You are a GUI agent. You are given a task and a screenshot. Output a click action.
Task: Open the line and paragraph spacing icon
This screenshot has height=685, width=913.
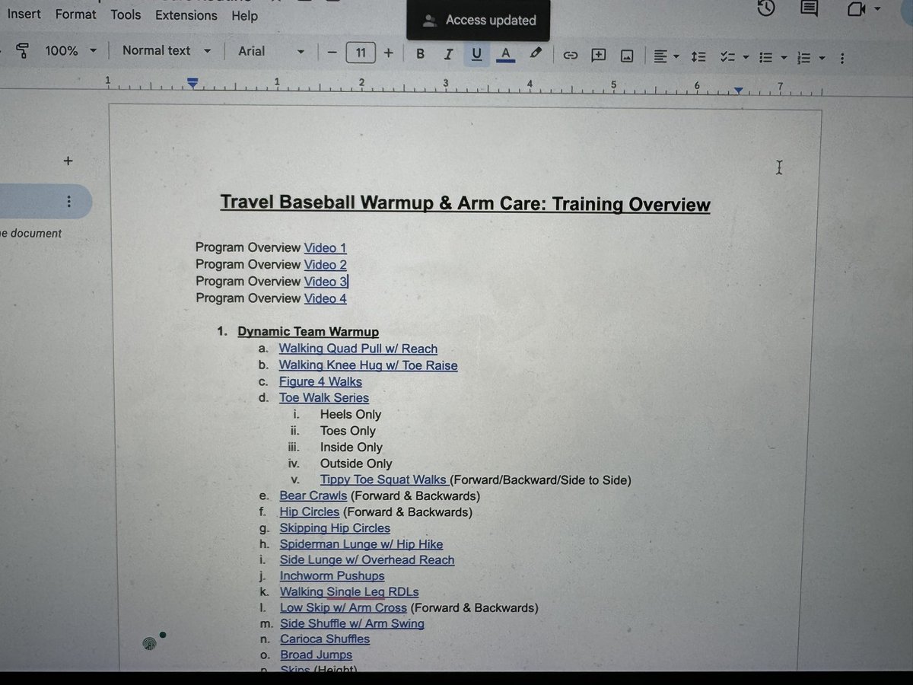click(x=698, y=56)
